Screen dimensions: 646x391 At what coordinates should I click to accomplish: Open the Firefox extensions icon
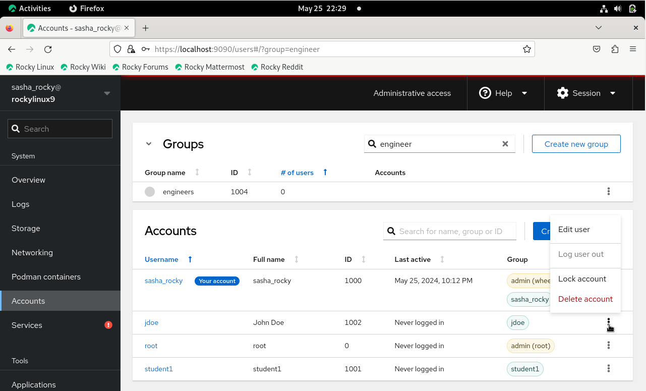tap(614, 49)
